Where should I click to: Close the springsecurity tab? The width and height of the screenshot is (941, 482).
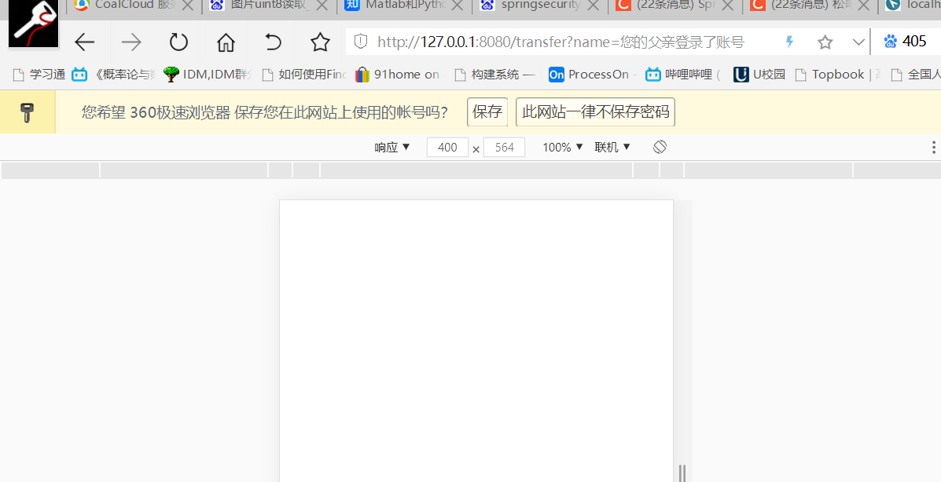592,6
